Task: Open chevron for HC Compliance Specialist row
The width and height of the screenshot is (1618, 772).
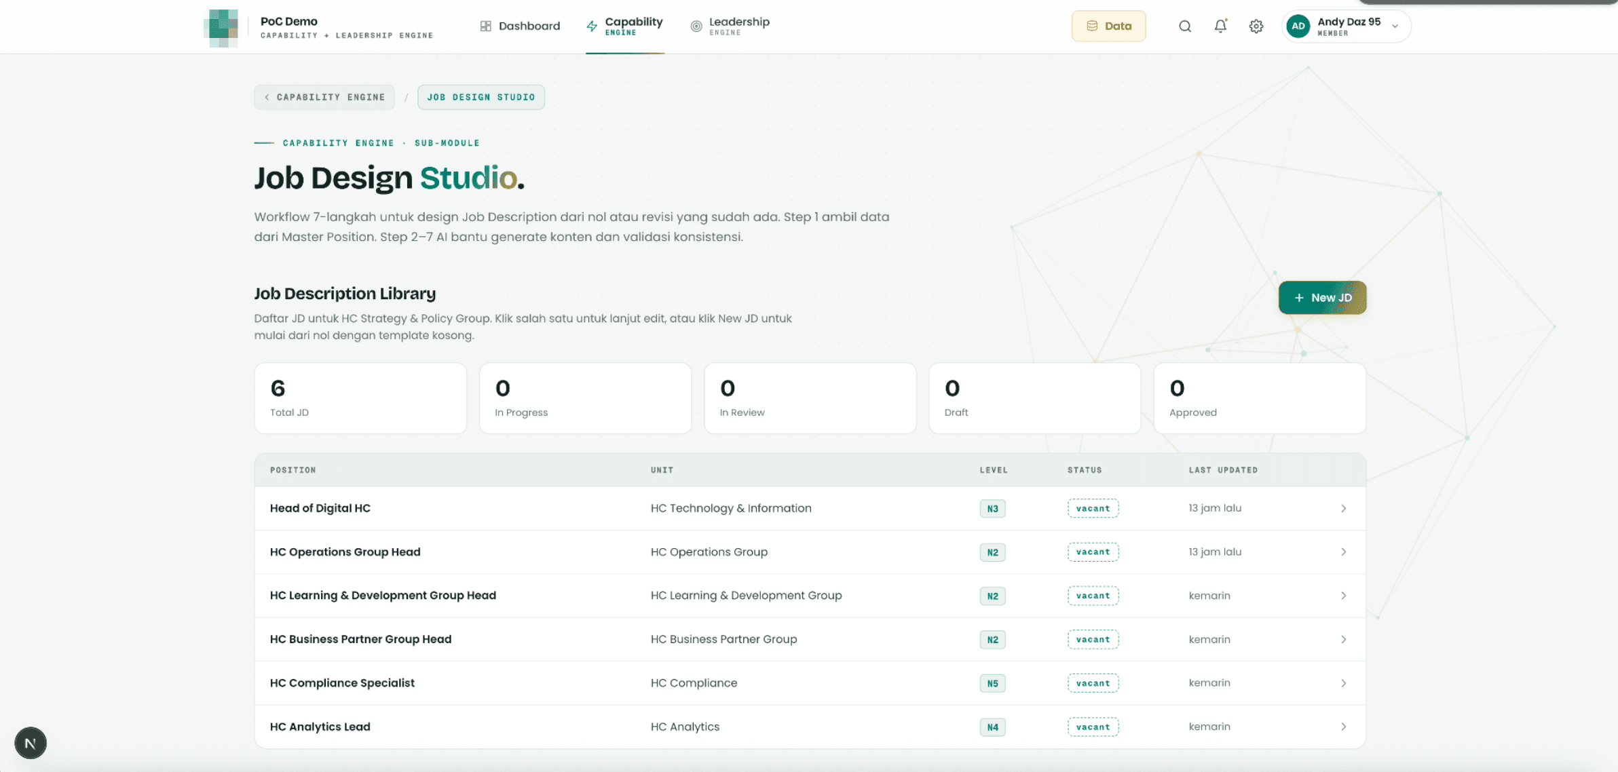Action: click(1344, 683)
